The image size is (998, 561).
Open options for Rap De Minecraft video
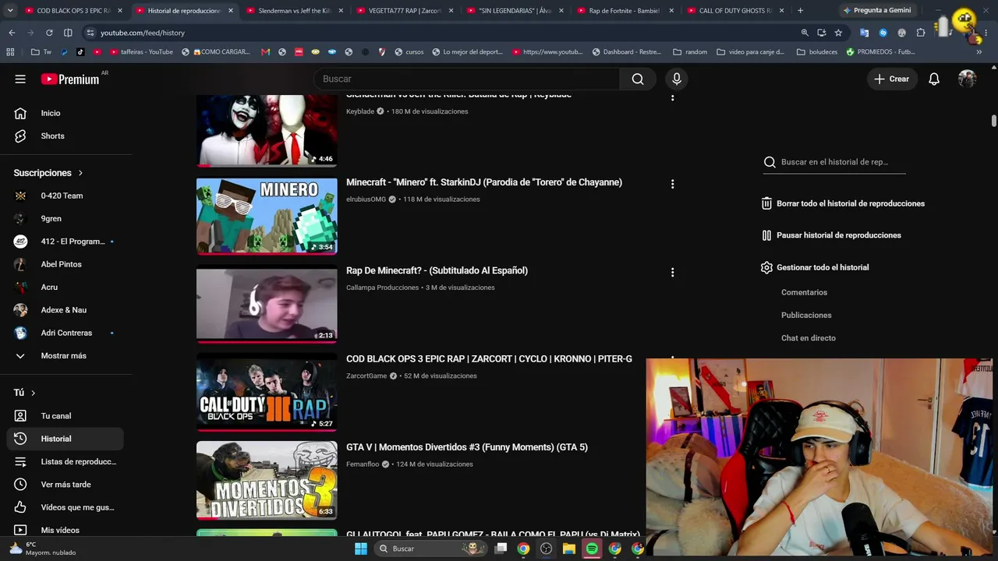coord(672,272)
